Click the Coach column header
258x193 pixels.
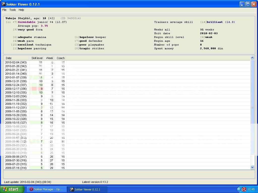[x=60, y=58]
